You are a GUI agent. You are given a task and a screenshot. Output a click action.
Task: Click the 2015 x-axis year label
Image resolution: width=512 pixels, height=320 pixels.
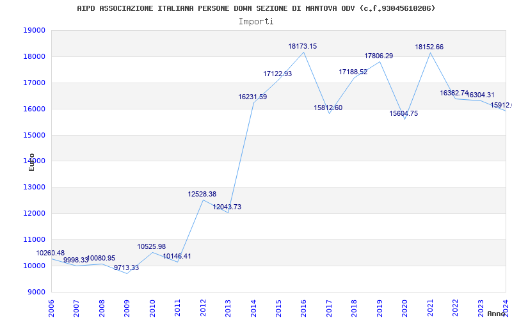pos(278,308)
